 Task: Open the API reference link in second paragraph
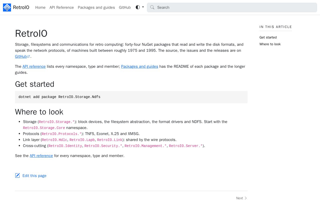coord(34,66)
